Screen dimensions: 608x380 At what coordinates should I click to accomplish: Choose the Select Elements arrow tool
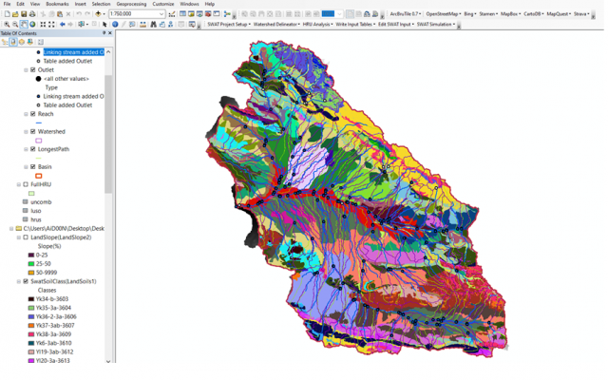click(x=104, y=24)
